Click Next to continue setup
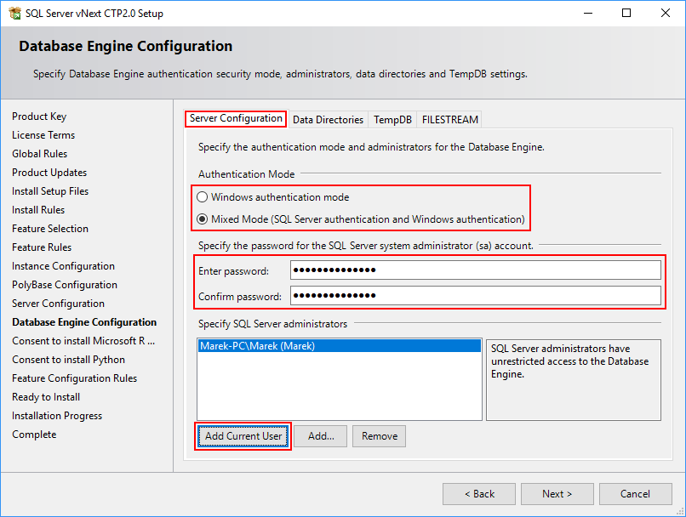The width and height of the screenshot is (686, 517). point(557,493)
